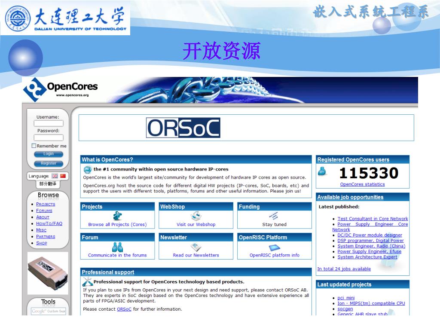
Task: Click OpenRISC platform info link
Action: pos(275,255)
